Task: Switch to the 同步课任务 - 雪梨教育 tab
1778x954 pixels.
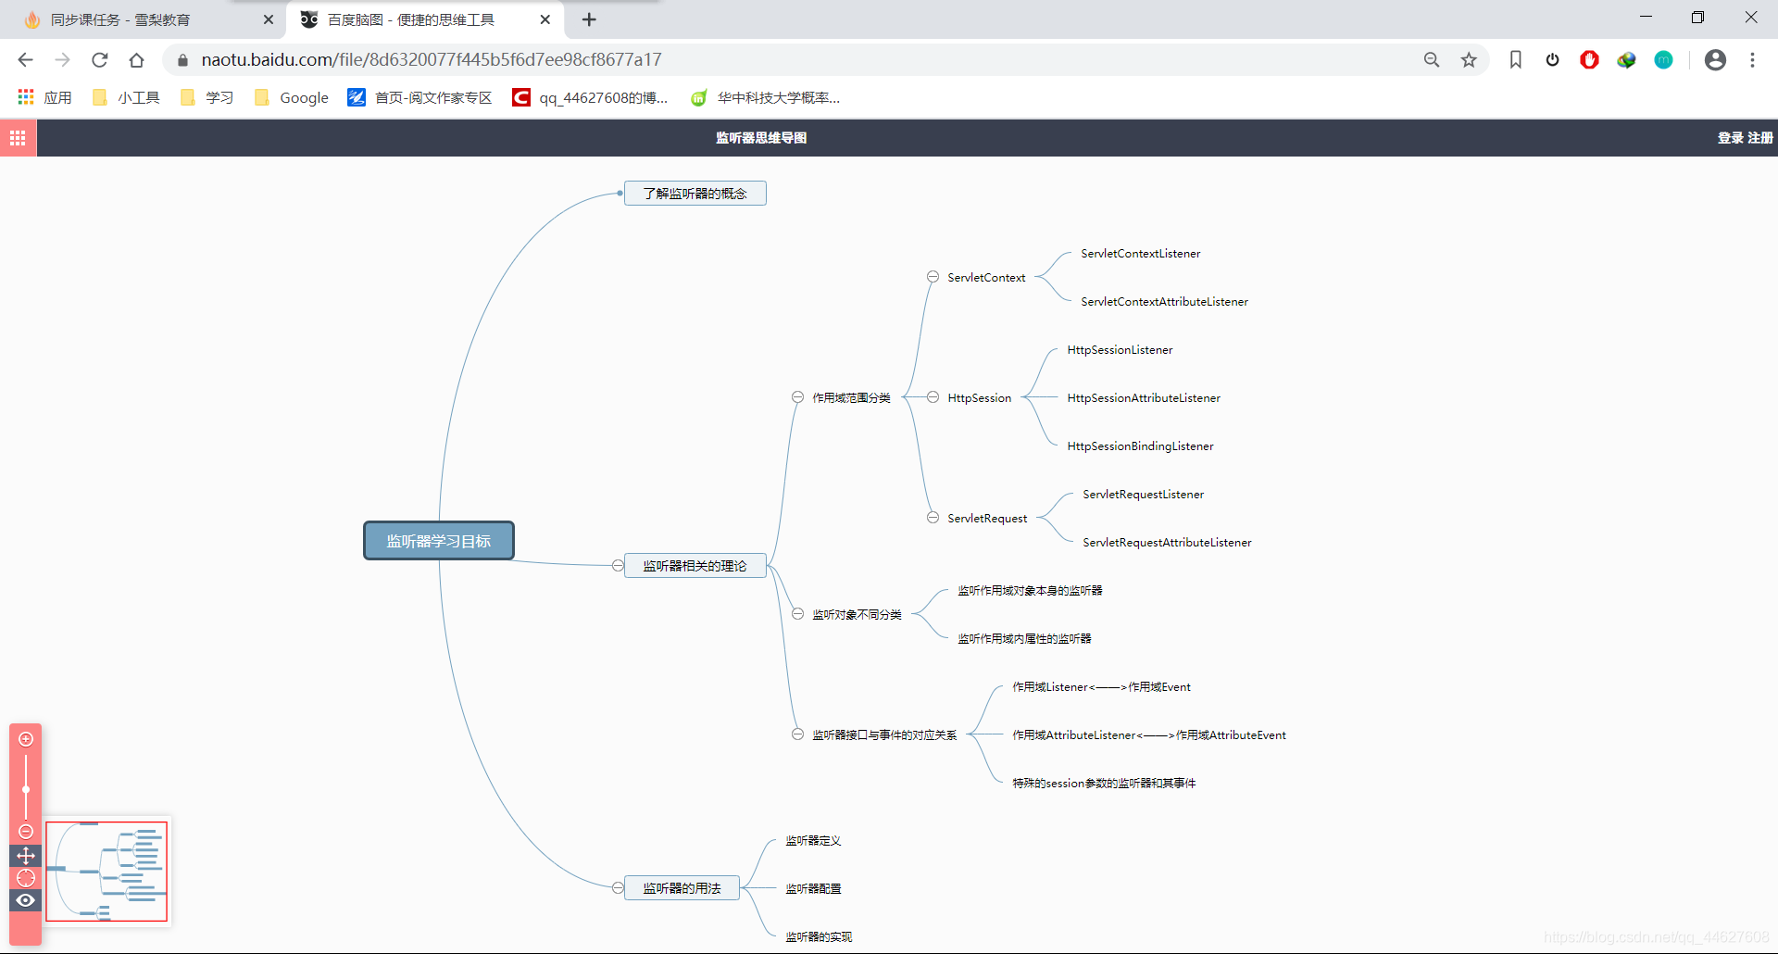Action: pos(144,19)
